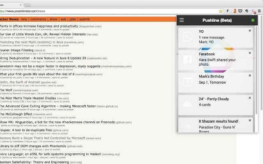Screen dimensions: 263x164
Task: Open 'Predicting the next Math.random() in Java' story
Action: tap(32, 42)
